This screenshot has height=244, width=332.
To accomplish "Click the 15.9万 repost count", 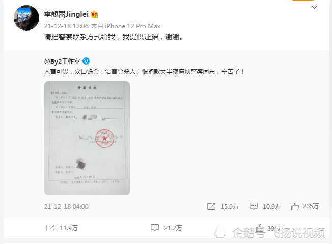I will click(229, 206).
